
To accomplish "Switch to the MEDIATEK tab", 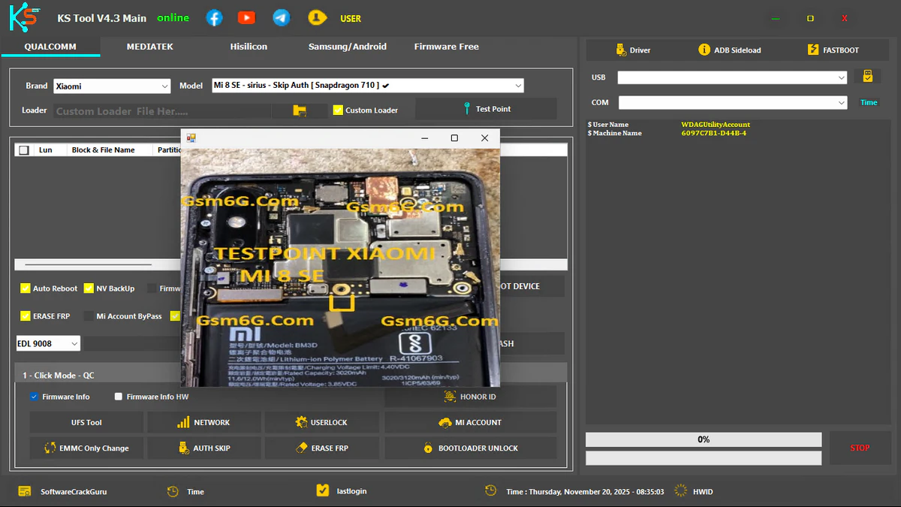I will pyautogui.click(x=149, y=47).
